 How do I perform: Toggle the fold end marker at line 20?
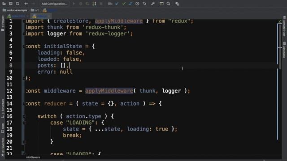[24, 142]
